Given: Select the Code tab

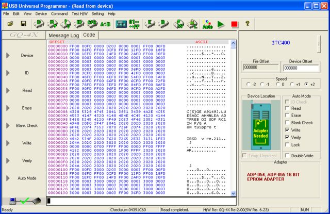Looking at the screenshot, I should 89,35.
